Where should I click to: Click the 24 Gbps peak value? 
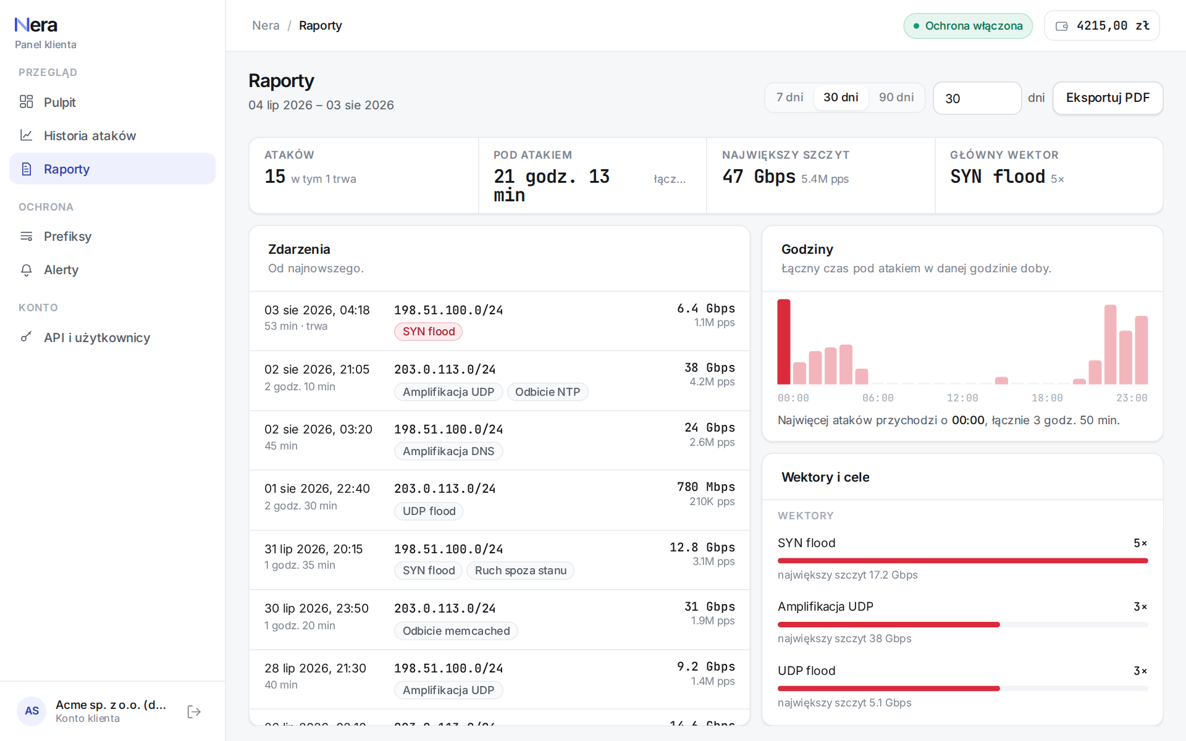click(710, 428)
